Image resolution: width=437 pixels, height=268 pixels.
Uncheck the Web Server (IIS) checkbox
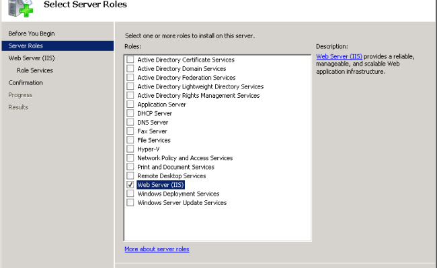point(130,184)
